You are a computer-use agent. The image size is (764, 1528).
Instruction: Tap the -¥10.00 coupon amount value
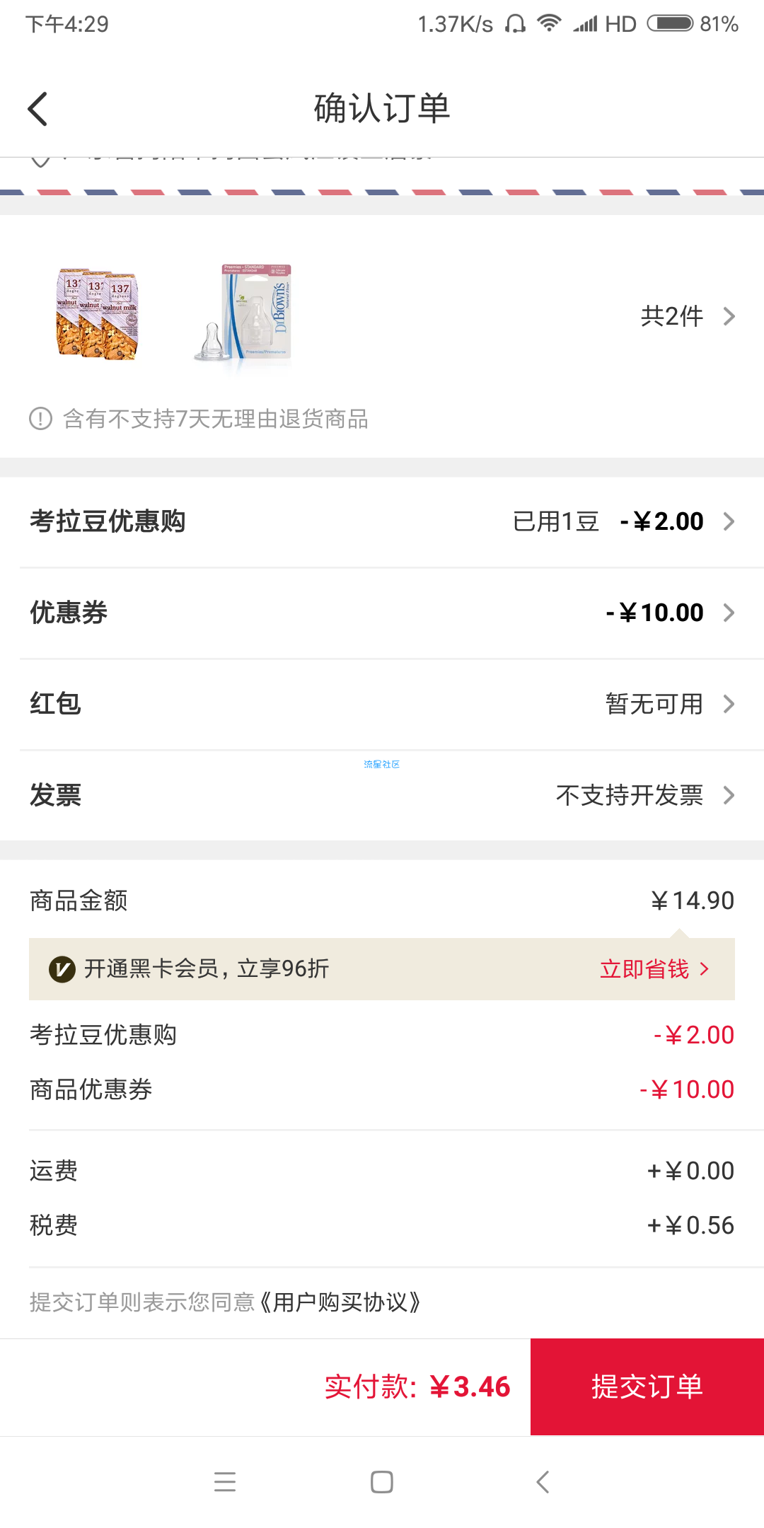click(x=654, y=613)
